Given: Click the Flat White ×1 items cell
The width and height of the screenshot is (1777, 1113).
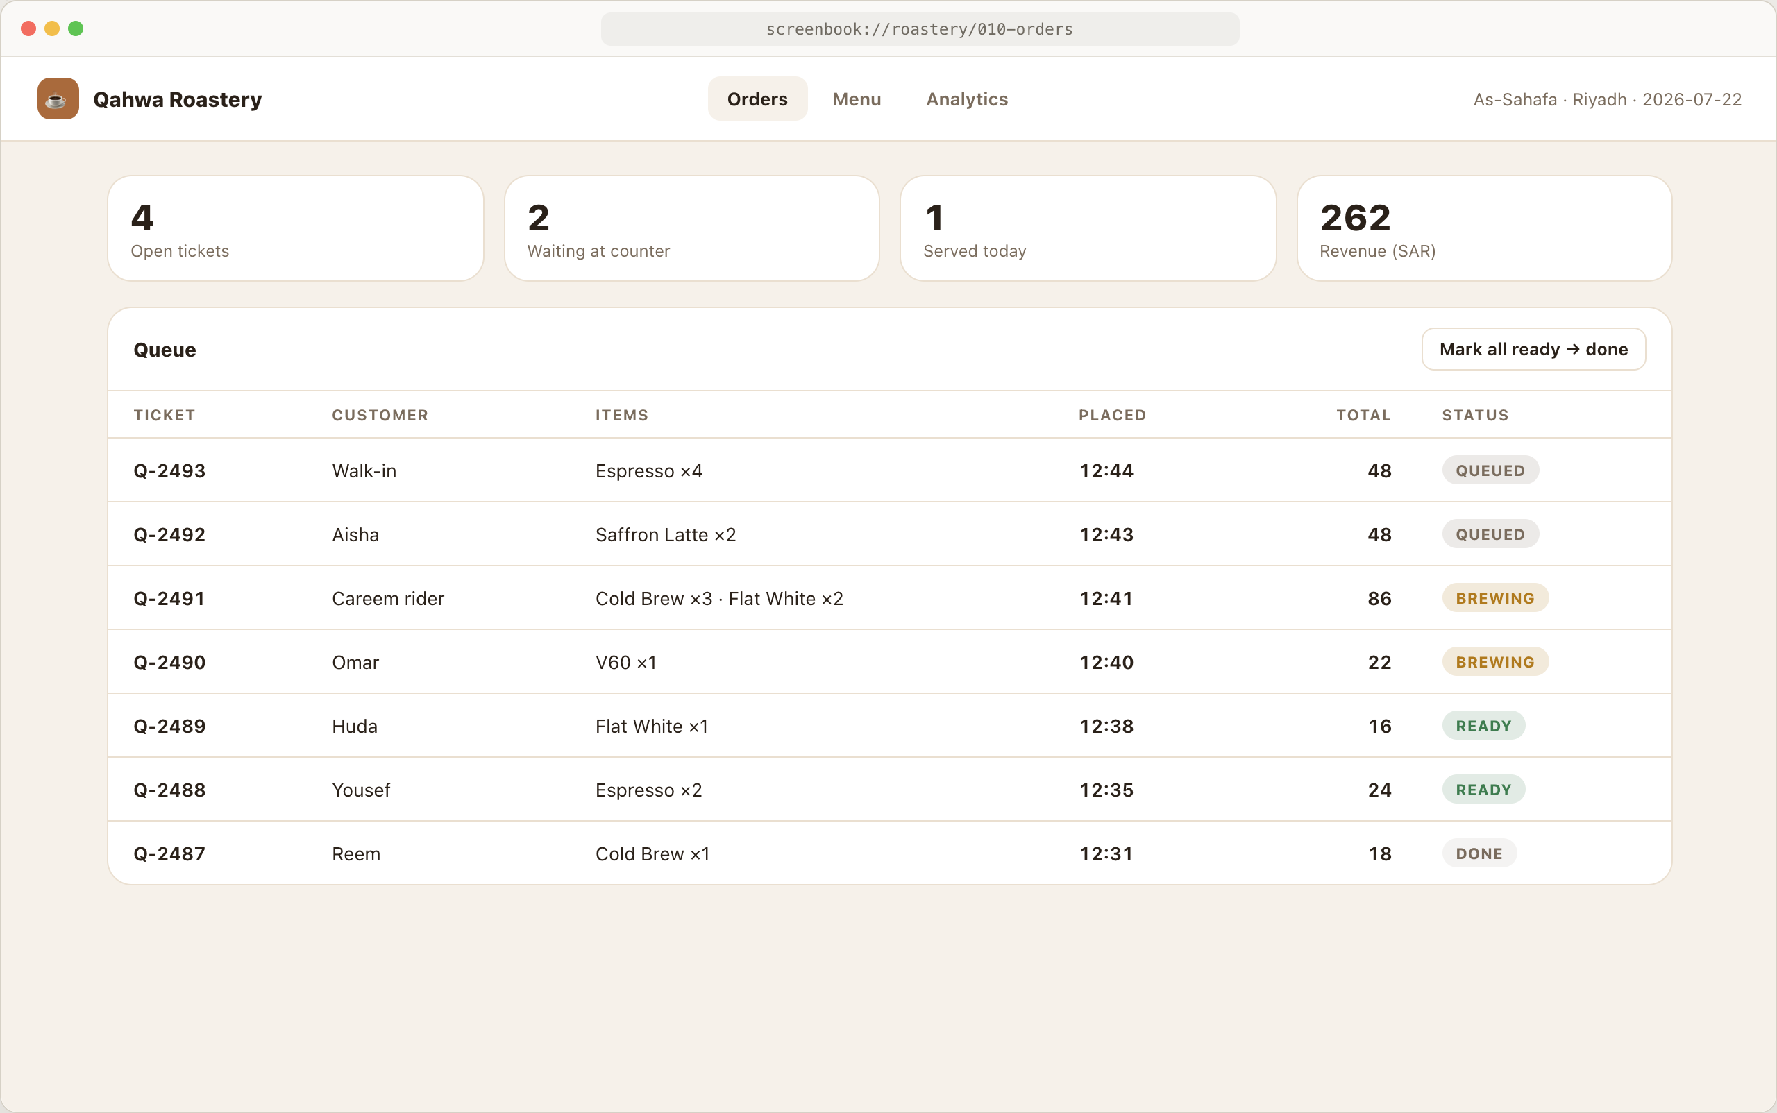Looking at the screenshot, I should (x=652, y=726).
